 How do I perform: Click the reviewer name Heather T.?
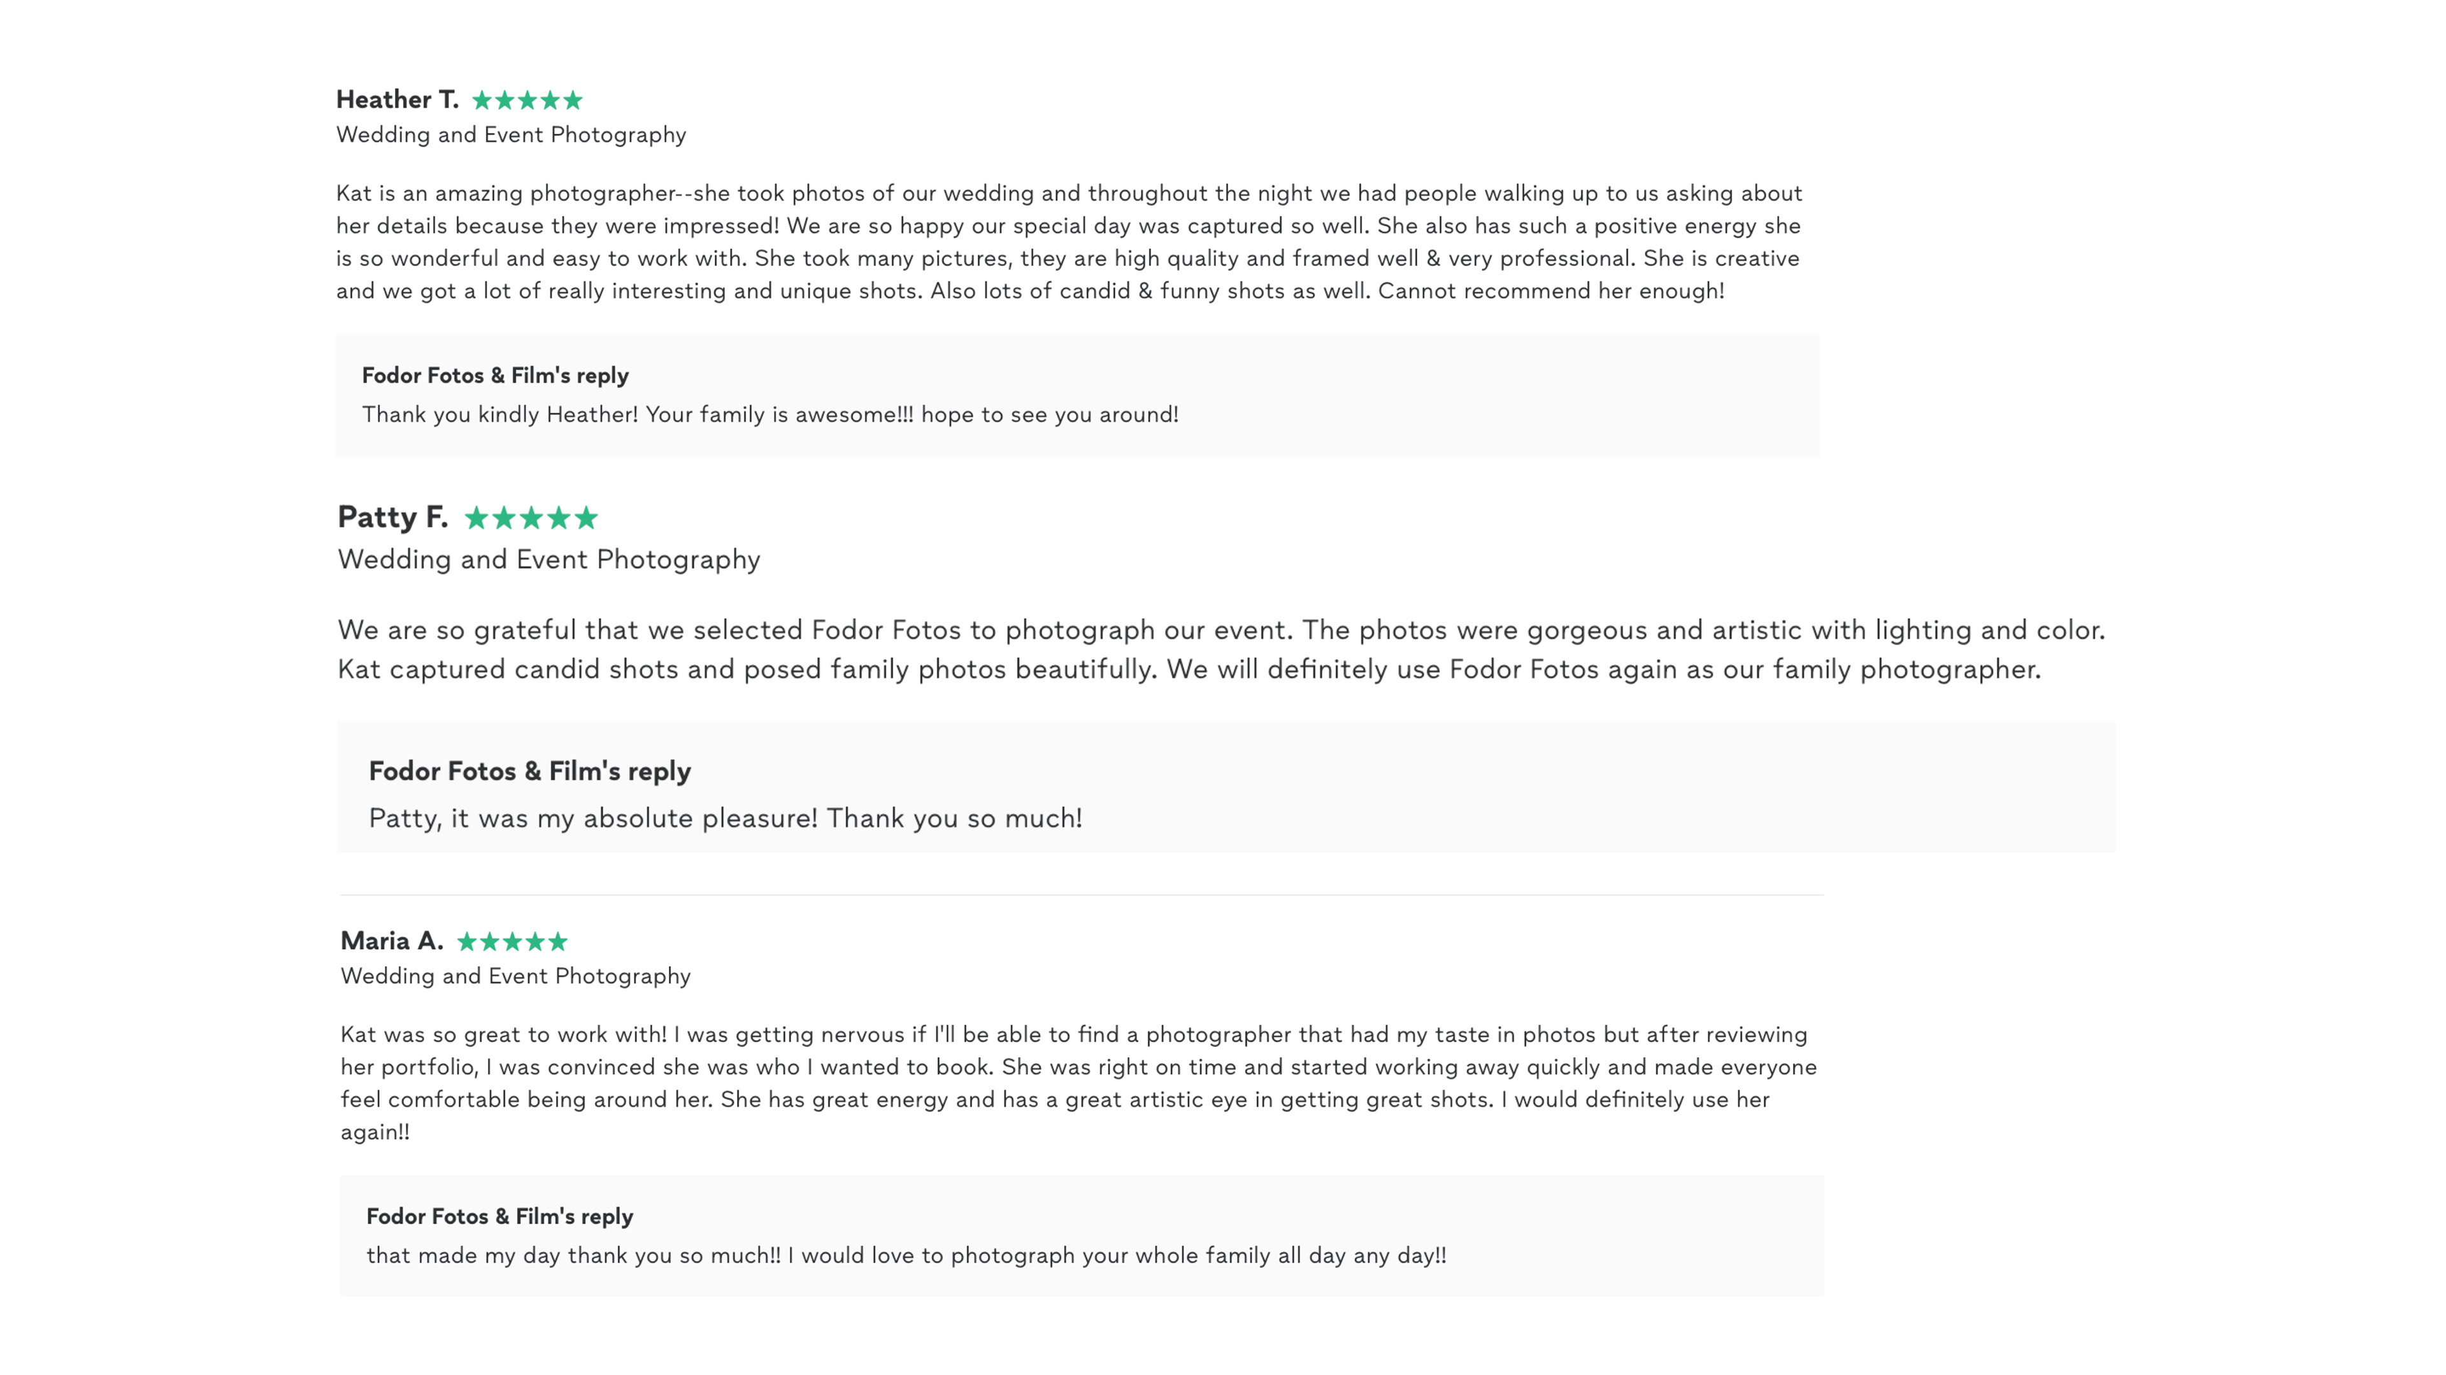397,100
